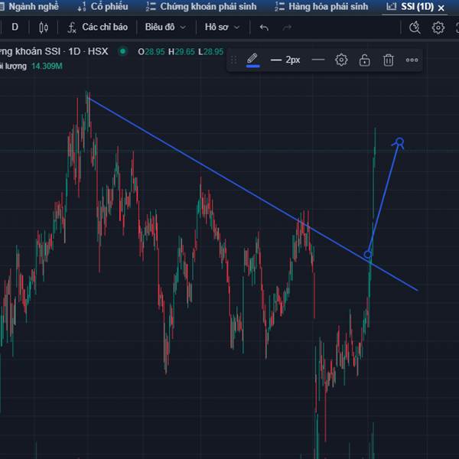Open chart settings gear in top toolbar
The image size is (459, 459).
(438, 28)
